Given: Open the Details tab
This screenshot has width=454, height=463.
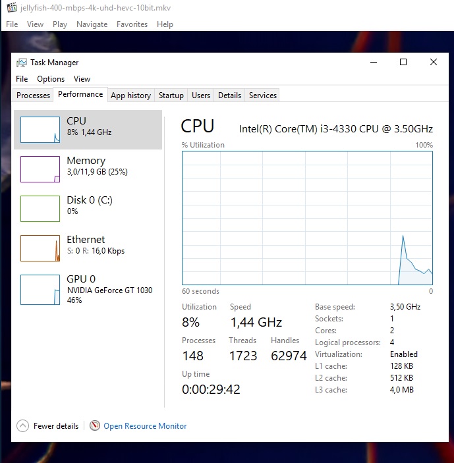Looking at the screenshot, I should [x=229, y=95].
